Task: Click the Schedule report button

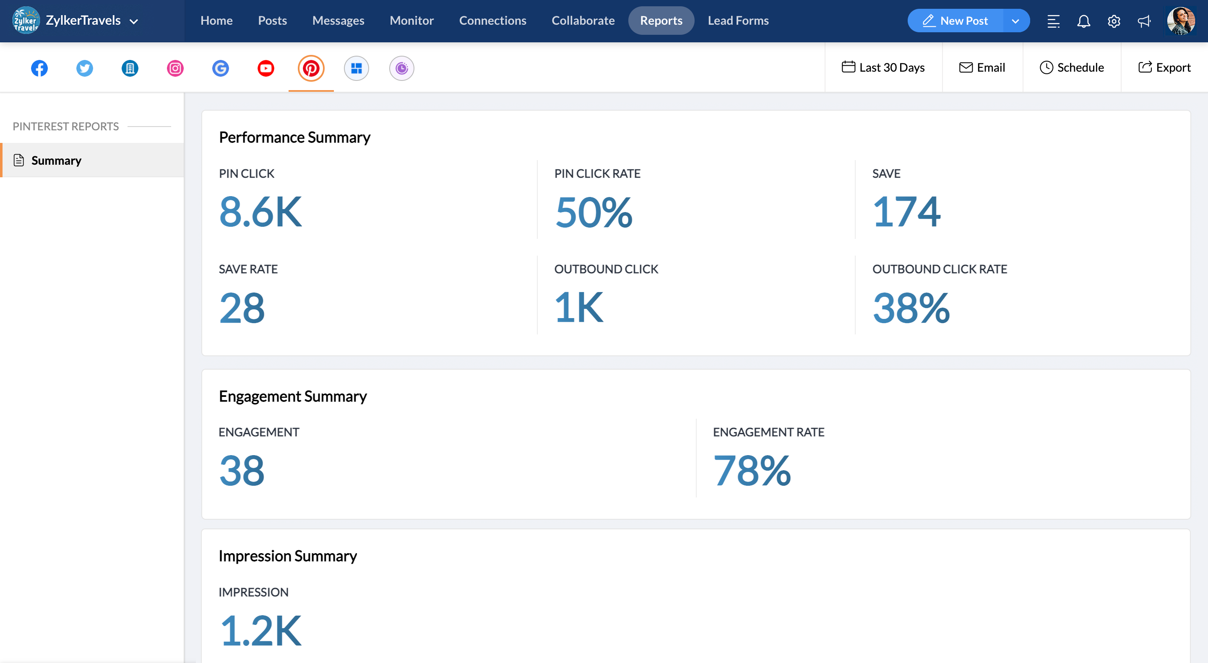Action: pos(1072,67)
